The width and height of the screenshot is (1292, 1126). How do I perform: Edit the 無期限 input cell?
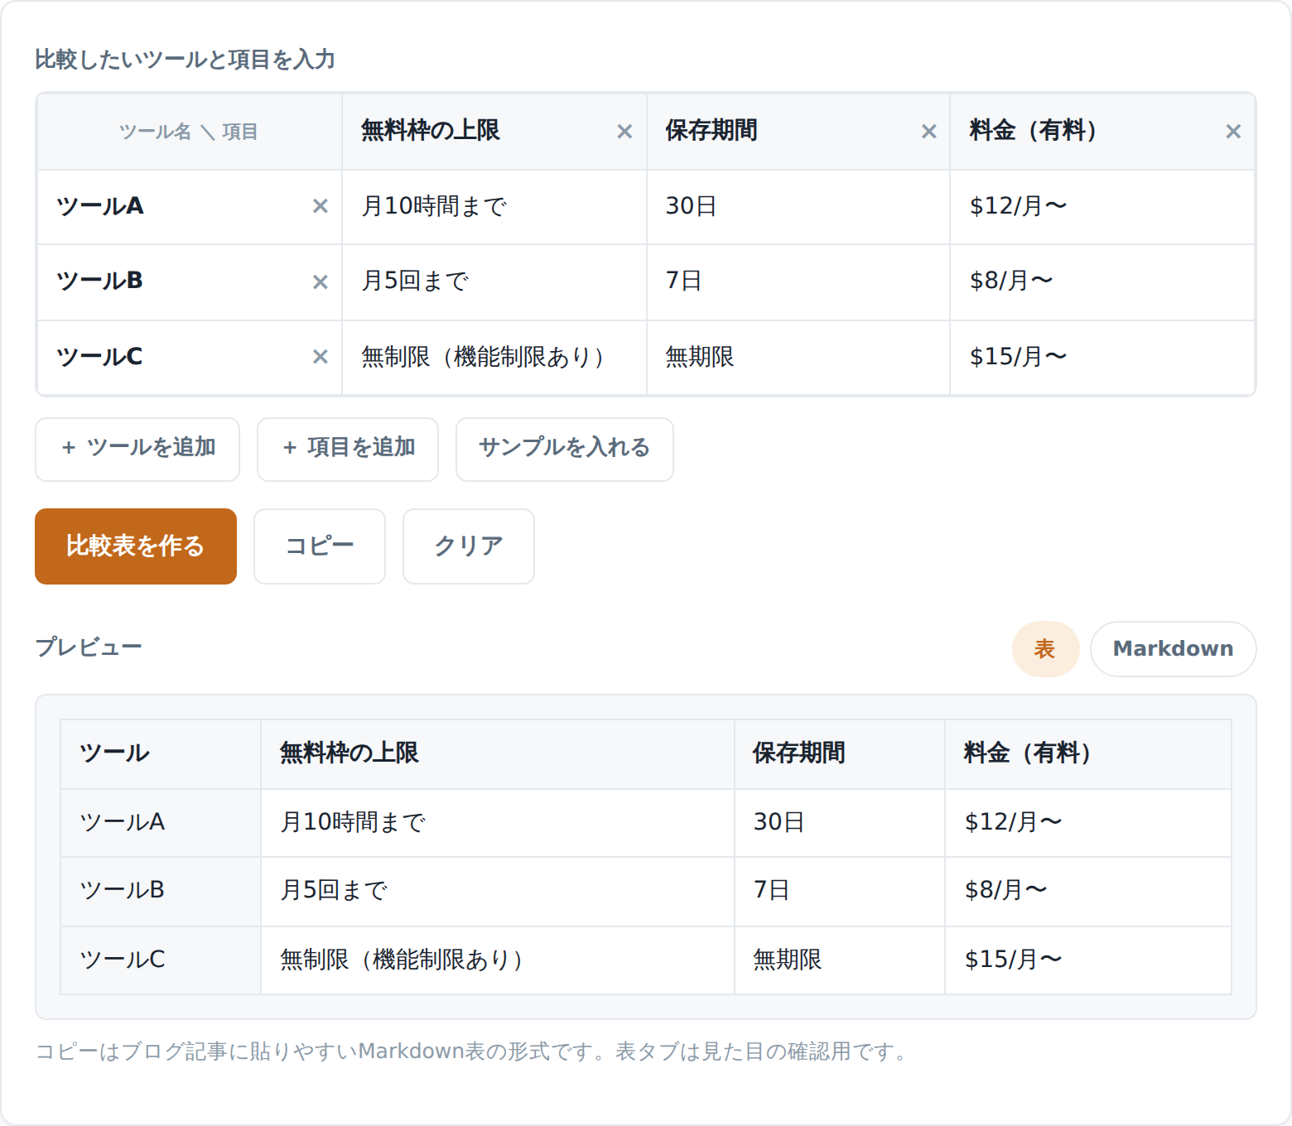coord(798,357)
